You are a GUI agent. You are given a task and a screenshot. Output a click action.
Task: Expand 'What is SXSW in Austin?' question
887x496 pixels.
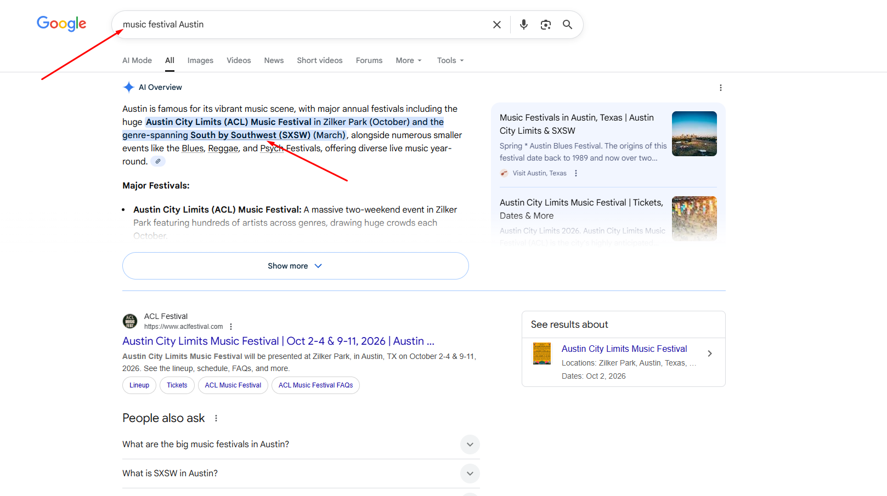coord(470,474)
